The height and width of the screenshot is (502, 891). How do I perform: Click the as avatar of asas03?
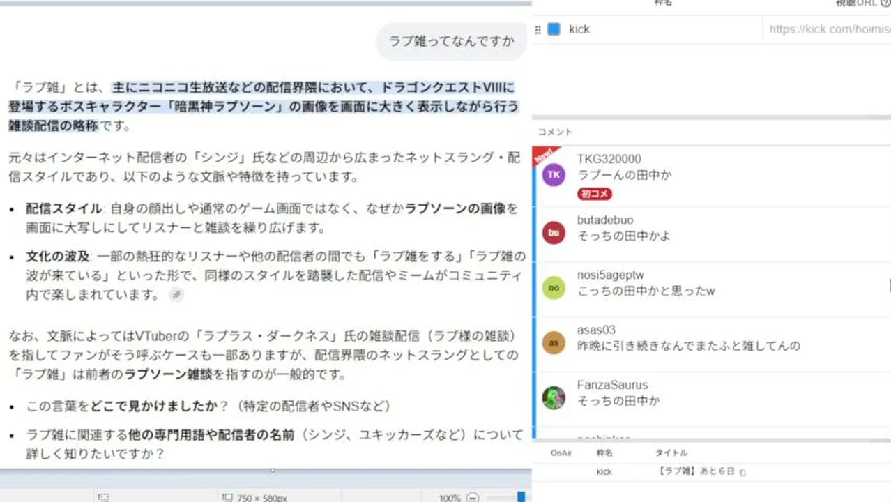[554, 342]
